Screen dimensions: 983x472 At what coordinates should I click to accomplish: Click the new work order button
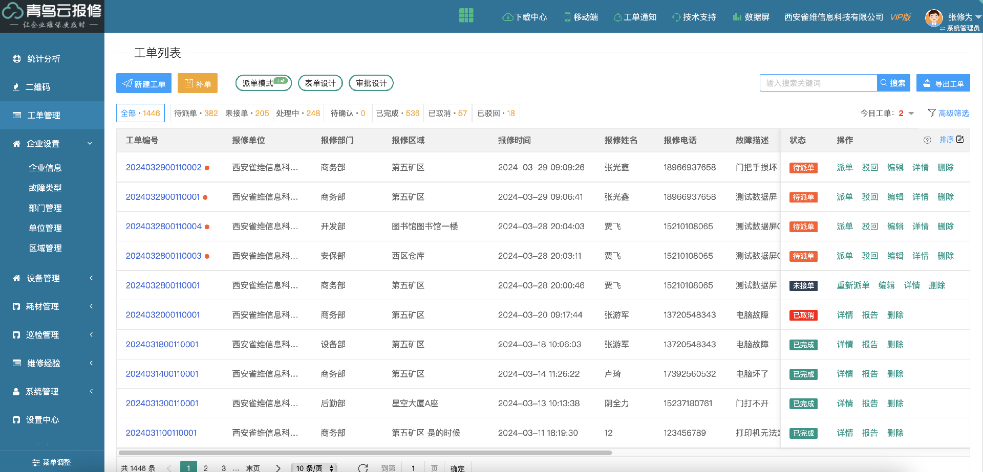143,83
